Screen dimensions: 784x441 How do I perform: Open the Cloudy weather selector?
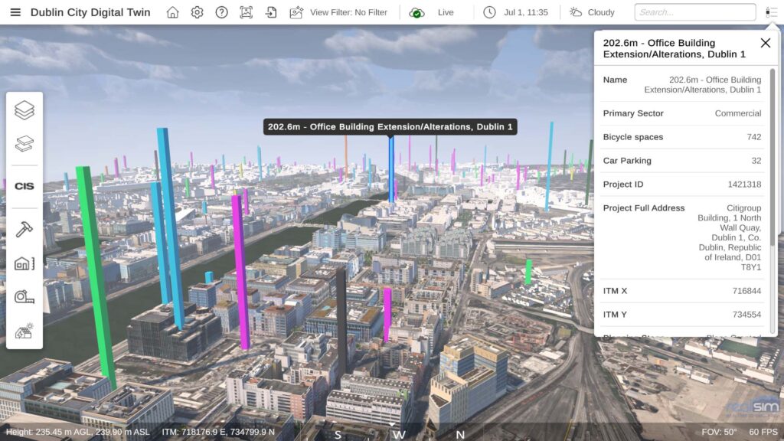tap(601, 12)
